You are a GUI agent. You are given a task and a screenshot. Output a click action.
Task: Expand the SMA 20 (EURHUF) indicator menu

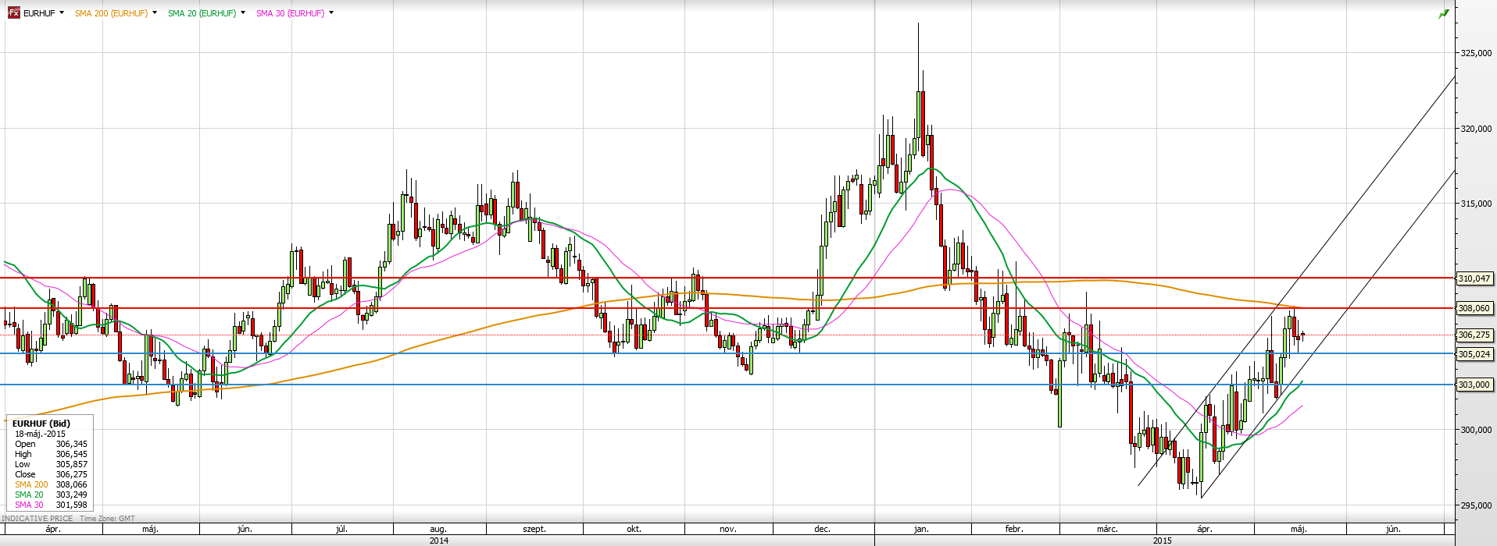[x=243, y=13]
